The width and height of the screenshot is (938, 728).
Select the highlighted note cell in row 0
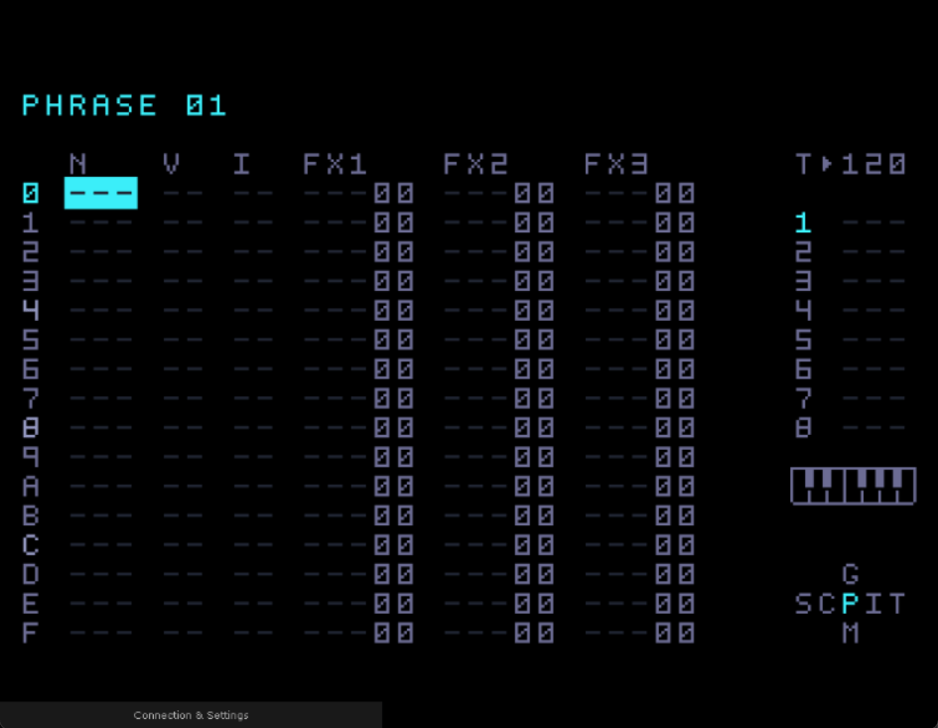100,194
